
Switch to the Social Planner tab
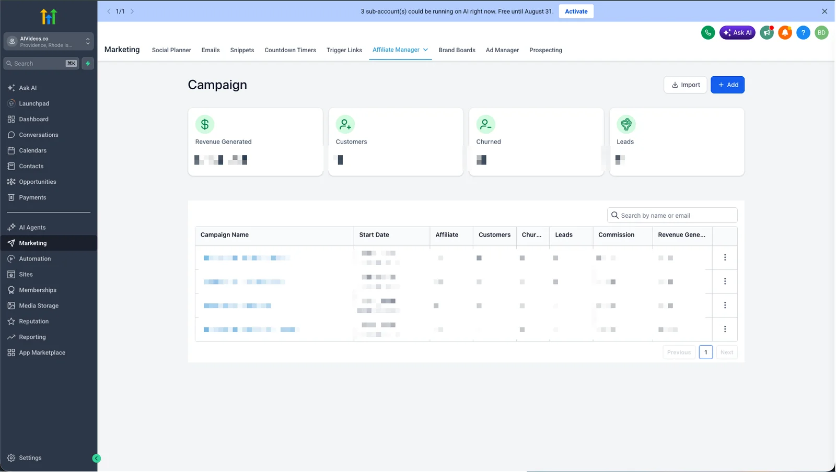coord(171,50)
